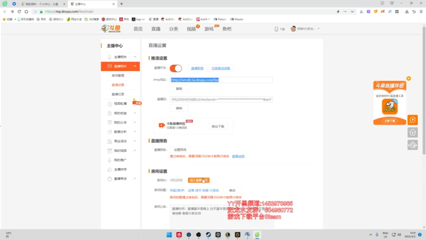
Task: Toggle the orange live stream switch
Action: point(176,68)
